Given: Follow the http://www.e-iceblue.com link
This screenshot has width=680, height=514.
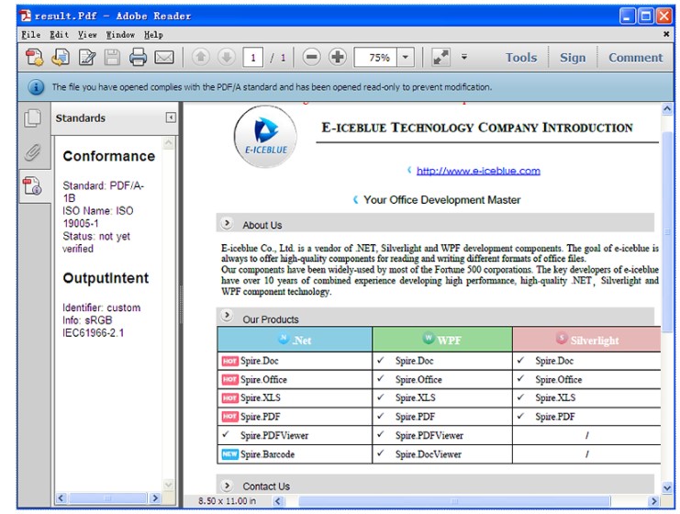Looking at the screenshot, I should point(478,171).
